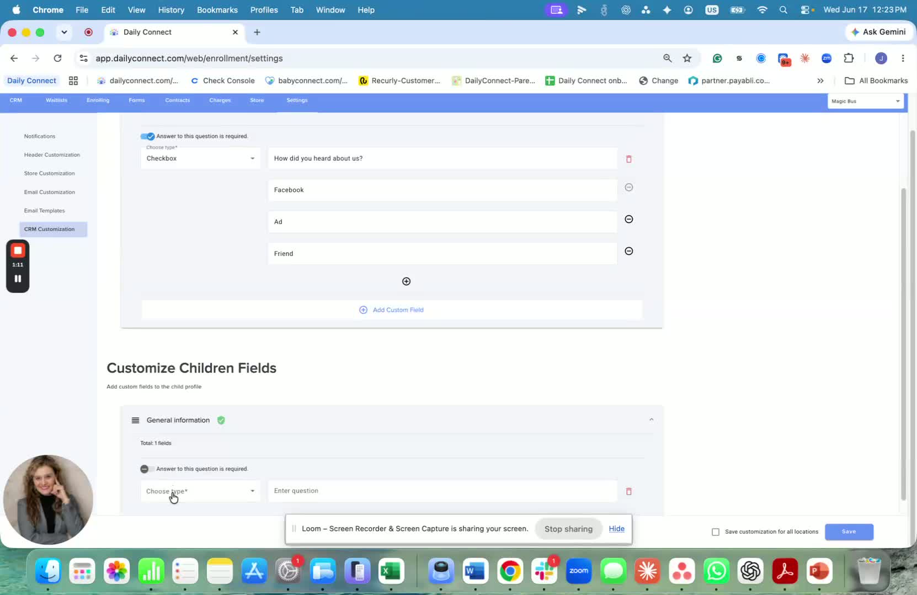This screenshot has height=595, width=917.
Task: Open the Chrome profile avatar J
Action: (x=881, y=58)
